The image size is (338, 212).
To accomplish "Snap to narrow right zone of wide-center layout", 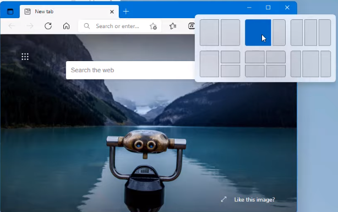I will [x=325, y=64].
